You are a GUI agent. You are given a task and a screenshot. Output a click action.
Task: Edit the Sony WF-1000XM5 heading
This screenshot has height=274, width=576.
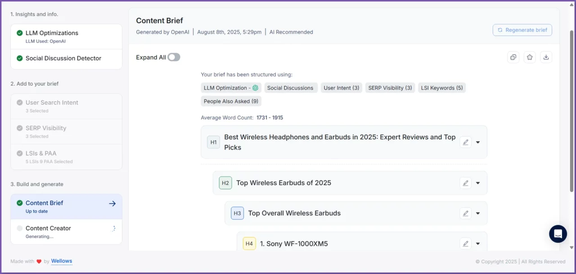[466, 244]
